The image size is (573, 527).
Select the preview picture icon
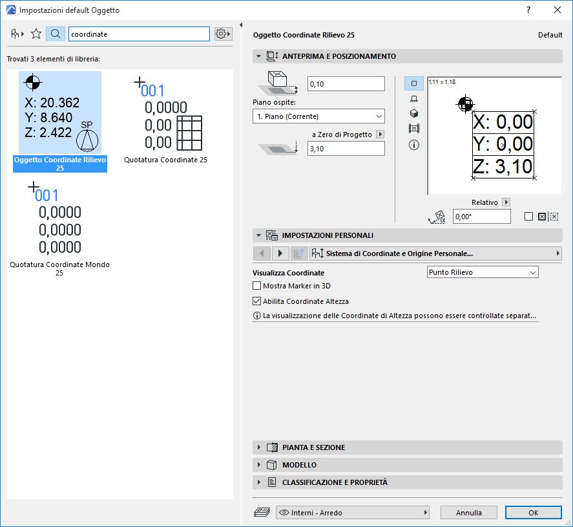point(414,129)
